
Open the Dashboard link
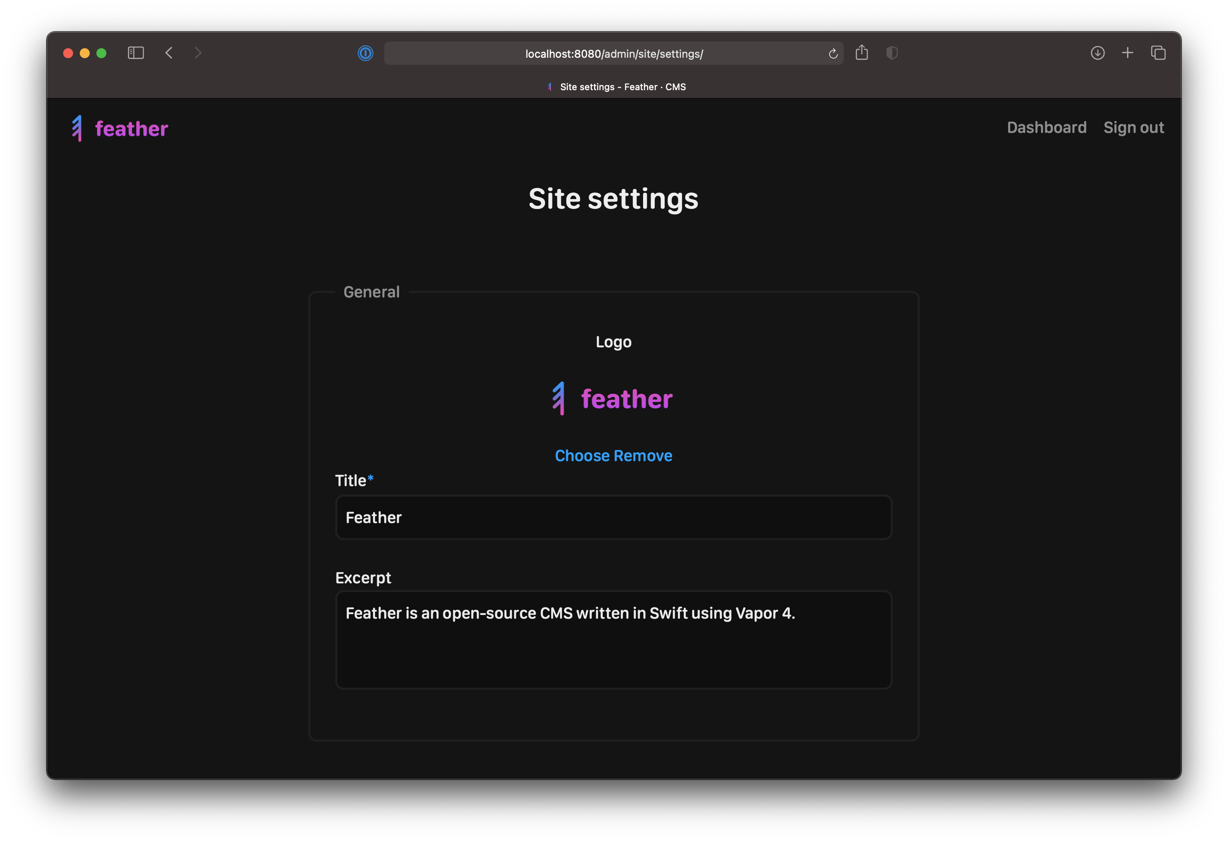(x=1046, y=128)
